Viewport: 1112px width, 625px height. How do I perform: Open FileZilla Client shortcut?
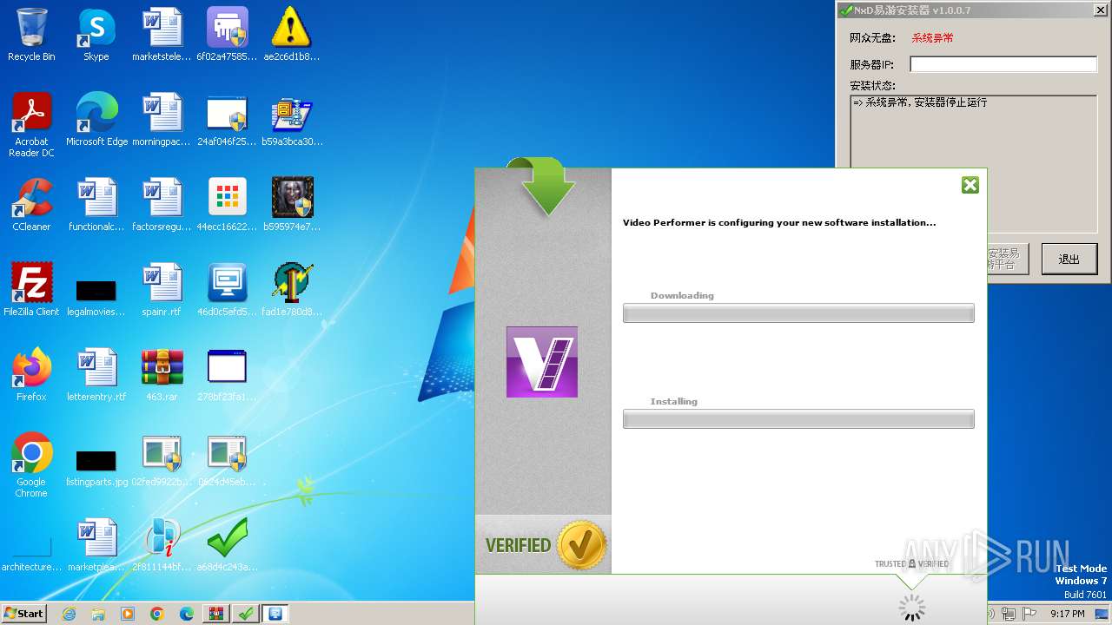[31, 290]
